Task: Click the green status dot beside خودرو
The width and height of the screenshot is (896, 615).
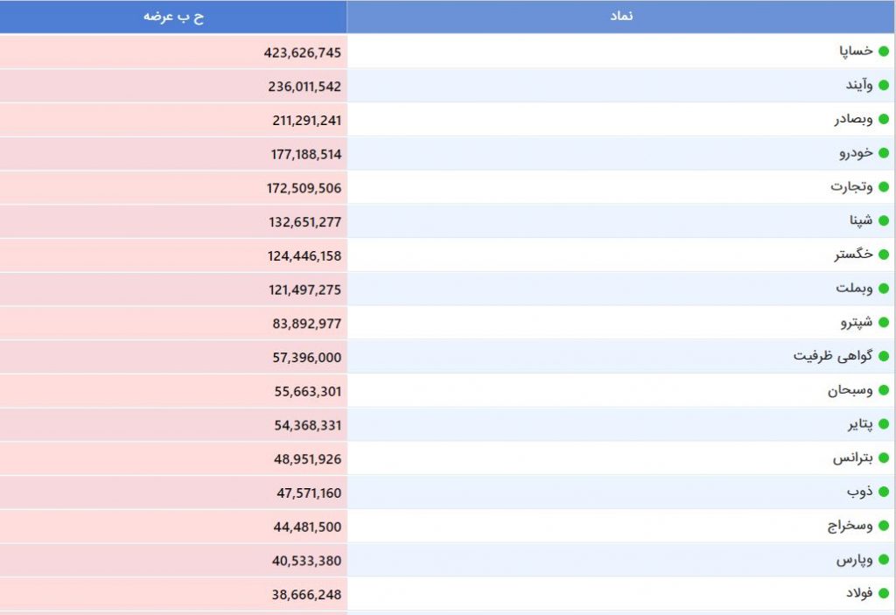Action: [884, 153]
